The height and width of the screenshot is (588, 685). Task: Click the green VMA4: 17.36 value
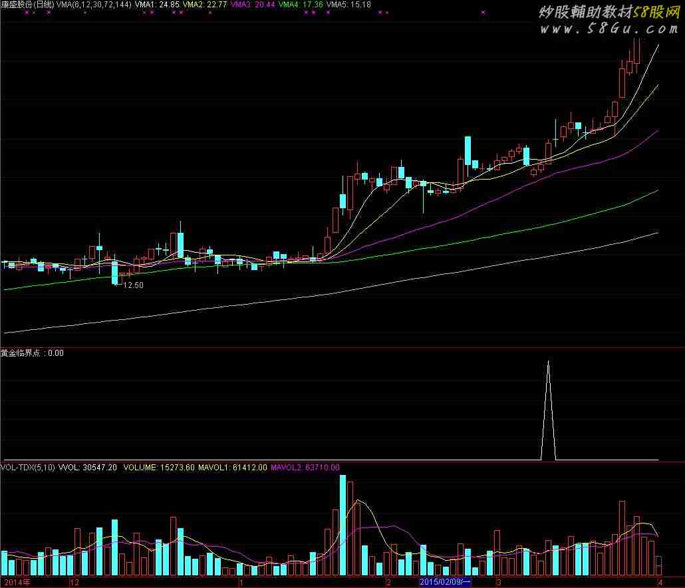tap(301, 5)
